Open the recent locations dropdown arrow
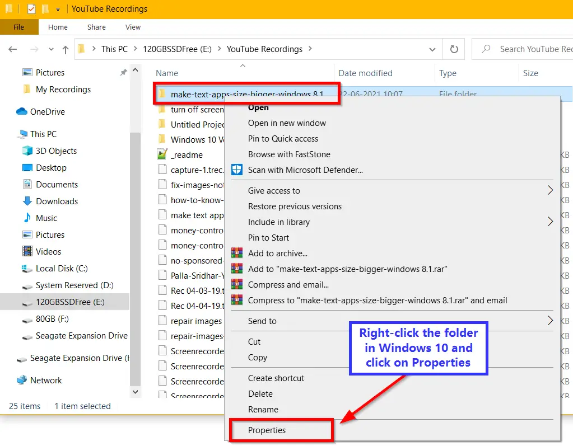This screenshot has width=573, height=446. tap(51, 49)
